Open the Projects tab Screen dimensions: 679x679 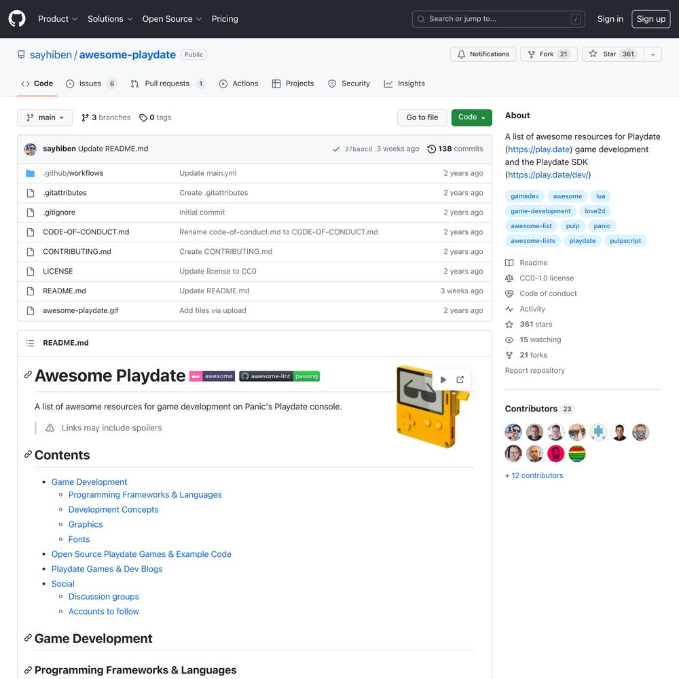(x=293, y=84)
